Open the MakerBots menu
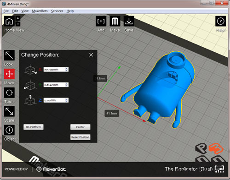Image resolution: width=230 pixels, height=180 pixels. pos(40,11)
